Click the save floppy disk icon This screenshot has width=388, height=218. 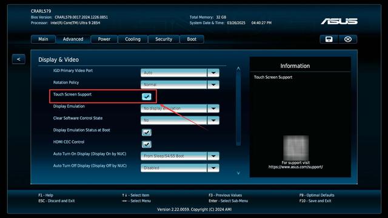[x=329, y=39]
